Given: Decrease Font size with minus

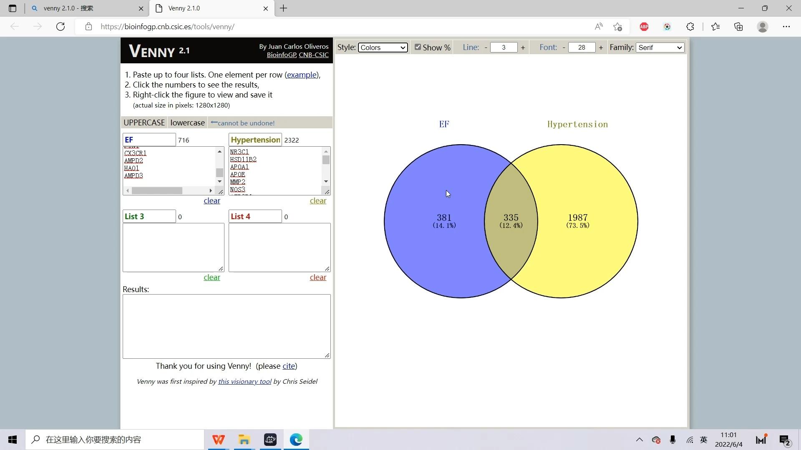Looking at the screenshot, I should coord(564,47).
